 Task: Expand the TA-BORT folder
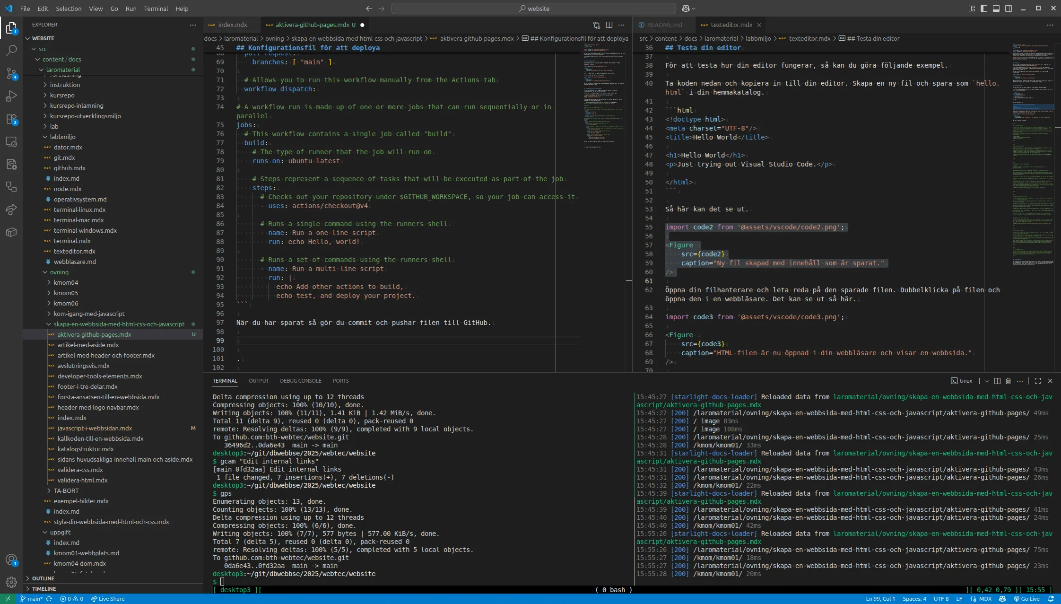(66, 490)
